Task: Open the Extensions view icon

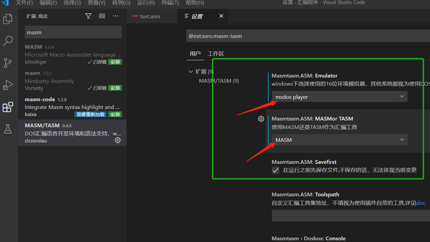Action: (7, 107)
